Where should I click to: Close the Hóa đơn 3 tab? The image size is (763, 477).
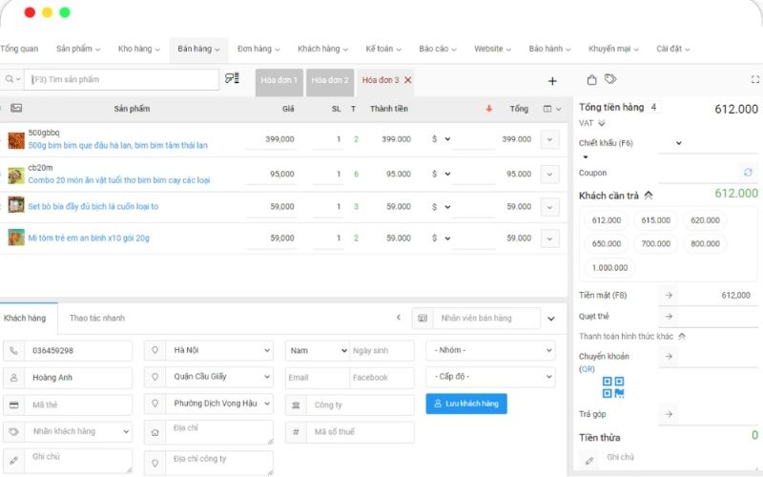pyautogui.click(x=408, y=80)
